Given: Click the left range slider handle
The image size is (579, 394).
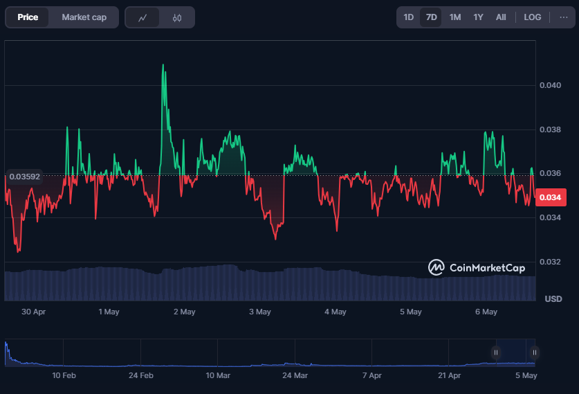Looking at the screenshot, I should (496, 352).
